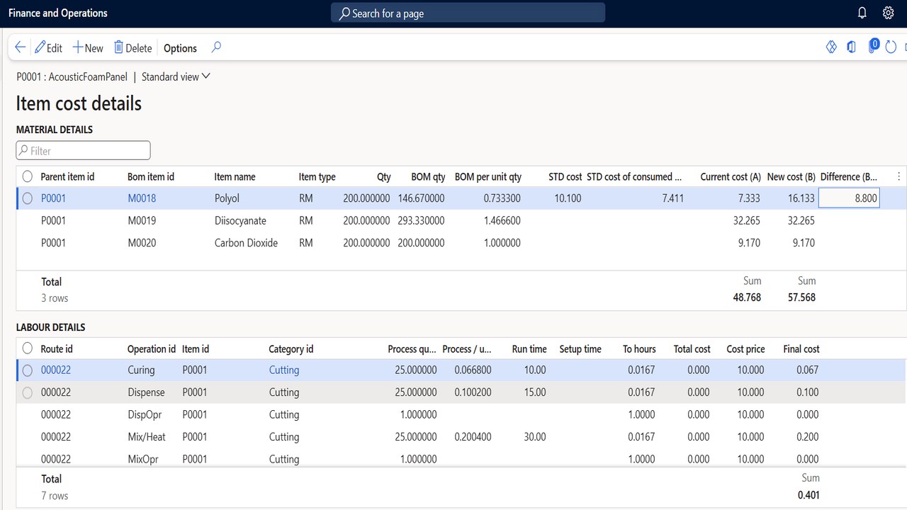Click the action pane search magnifier
The width and height of the screenshot is (907, 510).
pyautogui.click(x=216, y=47)
